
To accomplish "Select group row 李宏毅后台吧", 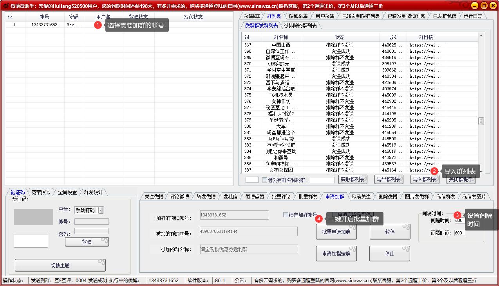I will [x=360, y=89].
